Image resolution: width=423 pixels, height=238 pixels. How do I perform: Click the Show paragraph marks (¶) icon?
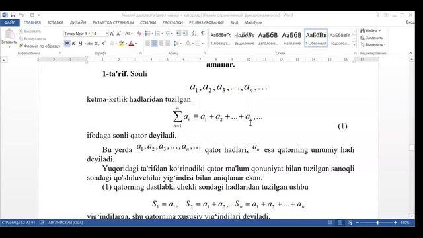click(203, 34)
